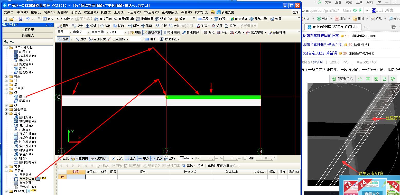This screenshot has height=195, width=400.
Task: Click 拾取构件 pick component tool
Action: tap(190, 32)
